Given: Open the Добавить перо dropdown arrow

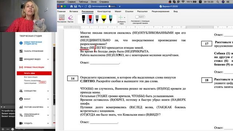Looking at the screenshot, I should [x=125, y=17].
